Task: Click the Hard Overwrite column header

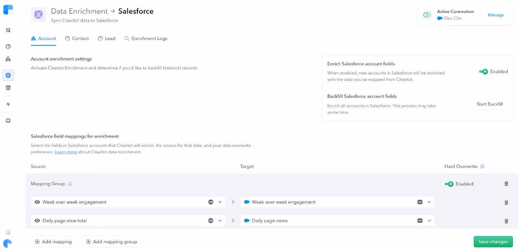Action: pyautogui.click(x=461, y=167)
